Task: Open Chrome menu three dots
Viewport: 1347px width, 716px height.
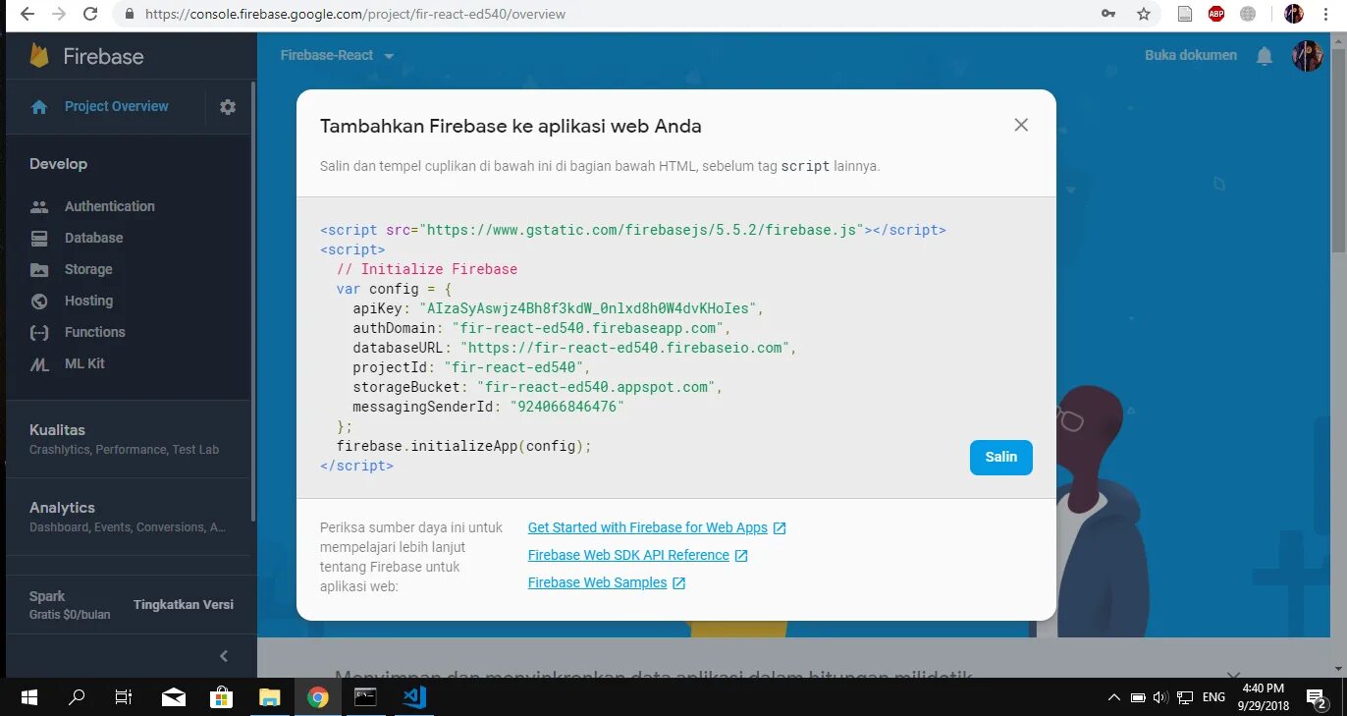Action: tap(1327, 14)
